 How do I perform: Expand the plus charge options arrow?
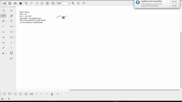point(14,42)
